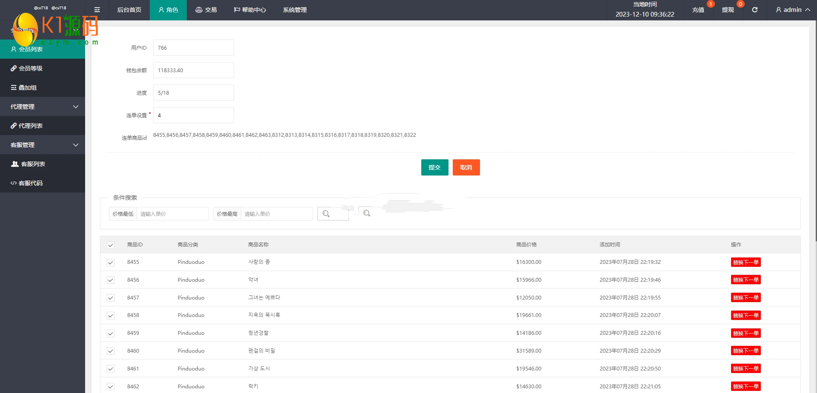Open the admin user dropdown
This screenshot has height=393, width=817.
point(792,10)
